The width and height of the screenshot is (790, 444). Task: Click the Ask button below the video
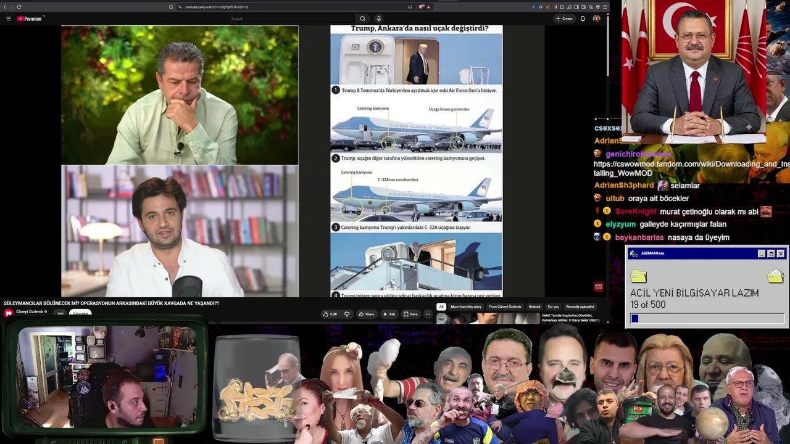(389, 314)
